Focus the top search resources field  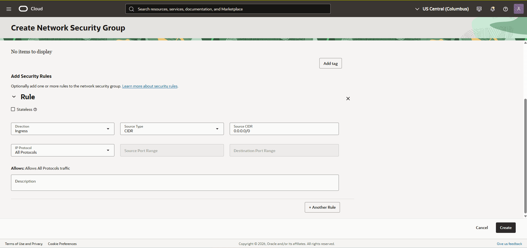pyautogui.click(x=228, y=9)
